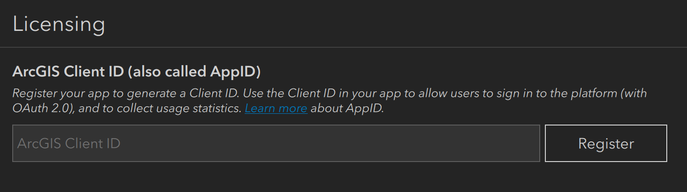The width and height of the screenshot is (687, 192).
Task: Place cursor in the Client ID text box
Action: click(276, 143)
